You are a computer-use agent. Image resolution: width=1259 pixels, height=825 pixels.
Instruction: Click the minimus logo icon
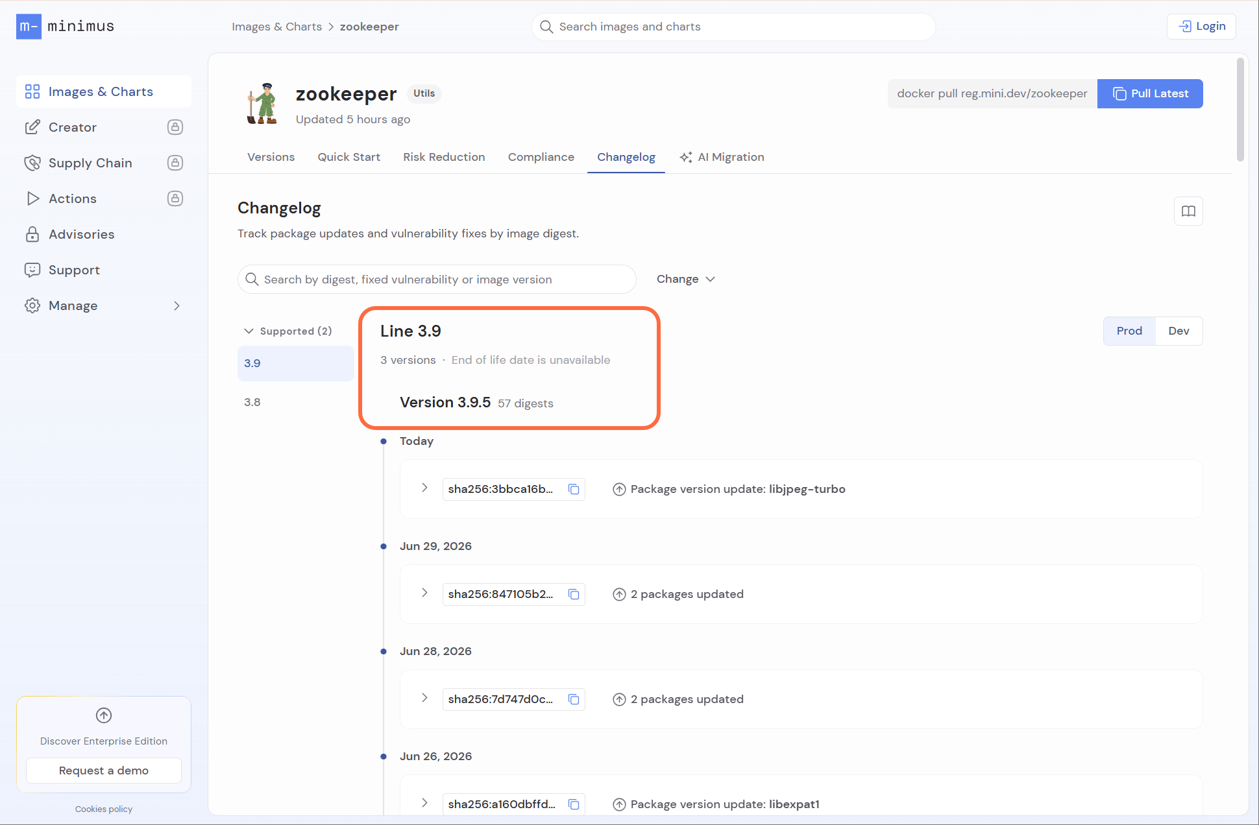point(29,27)
